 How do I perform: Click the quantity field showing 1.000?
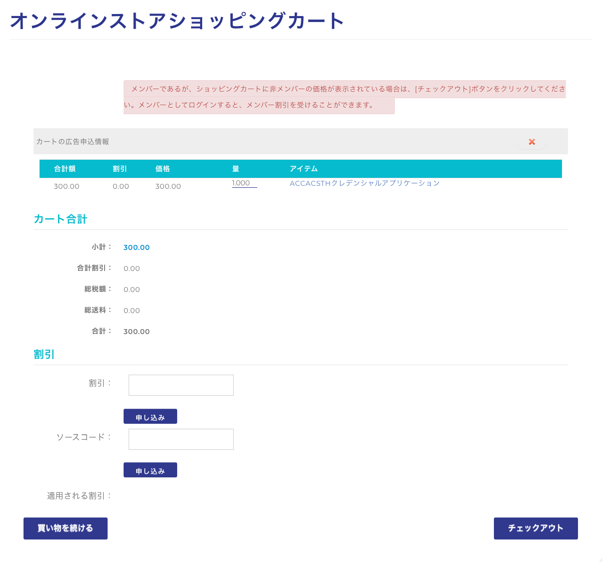click(x=244, y=183)
